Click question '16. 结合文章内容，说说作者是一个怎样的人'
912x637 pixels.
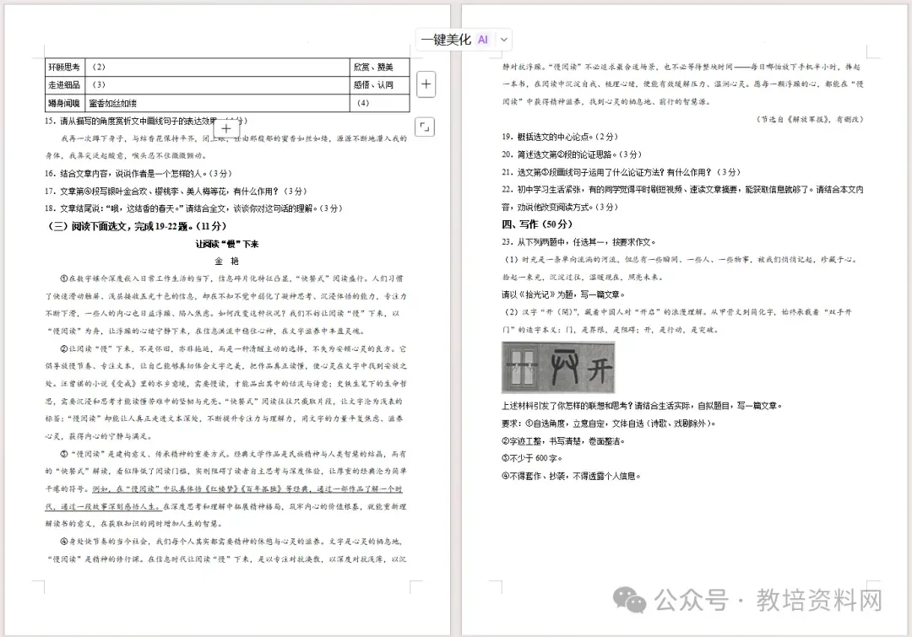pyautogui.click(x=138, y=173)
